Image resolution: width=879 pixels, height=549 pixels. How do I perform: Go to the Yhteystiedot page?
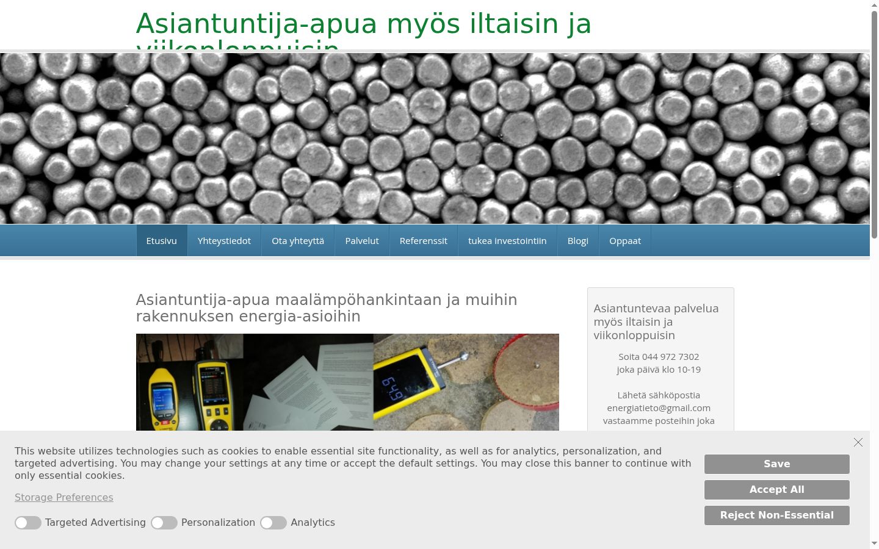(224, 240)
